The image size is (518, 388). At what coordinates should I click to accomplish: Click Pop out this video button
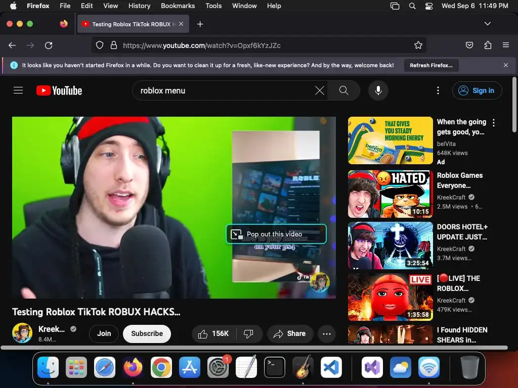(276, 234)
